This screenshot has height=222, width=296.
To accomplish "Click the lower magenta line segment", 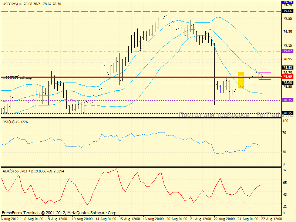I will 265,80.
